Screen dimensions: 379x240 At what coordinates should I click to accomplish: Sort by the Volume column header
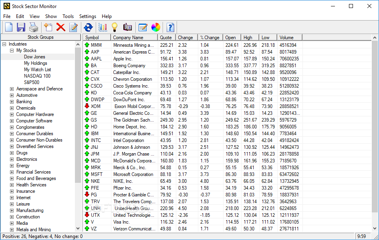pyautogui.click(x=290, y=37)
